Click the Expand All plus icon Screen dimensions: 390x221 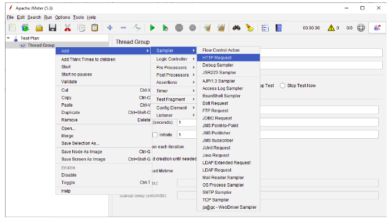[110, 28]
